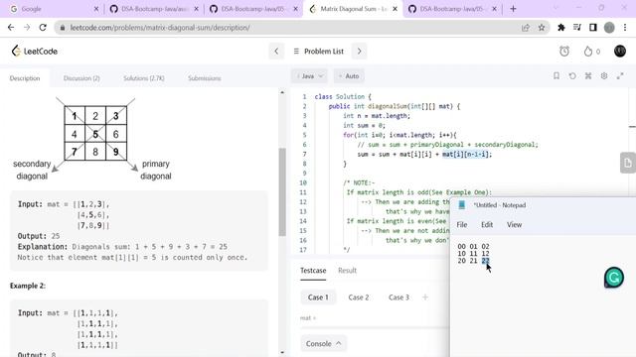Open the Notepad View menu
This screenshot has width=636, height=357.
515,225
